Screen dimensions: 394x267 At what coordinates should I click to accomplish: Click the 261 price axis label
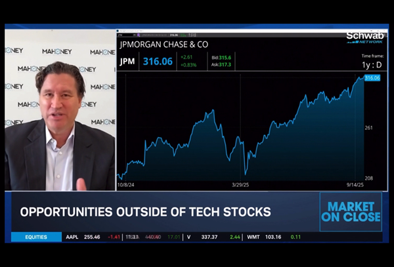(370, 128)
